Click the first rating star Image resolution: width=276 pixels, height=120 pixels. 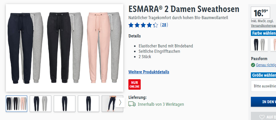[131, 25]
